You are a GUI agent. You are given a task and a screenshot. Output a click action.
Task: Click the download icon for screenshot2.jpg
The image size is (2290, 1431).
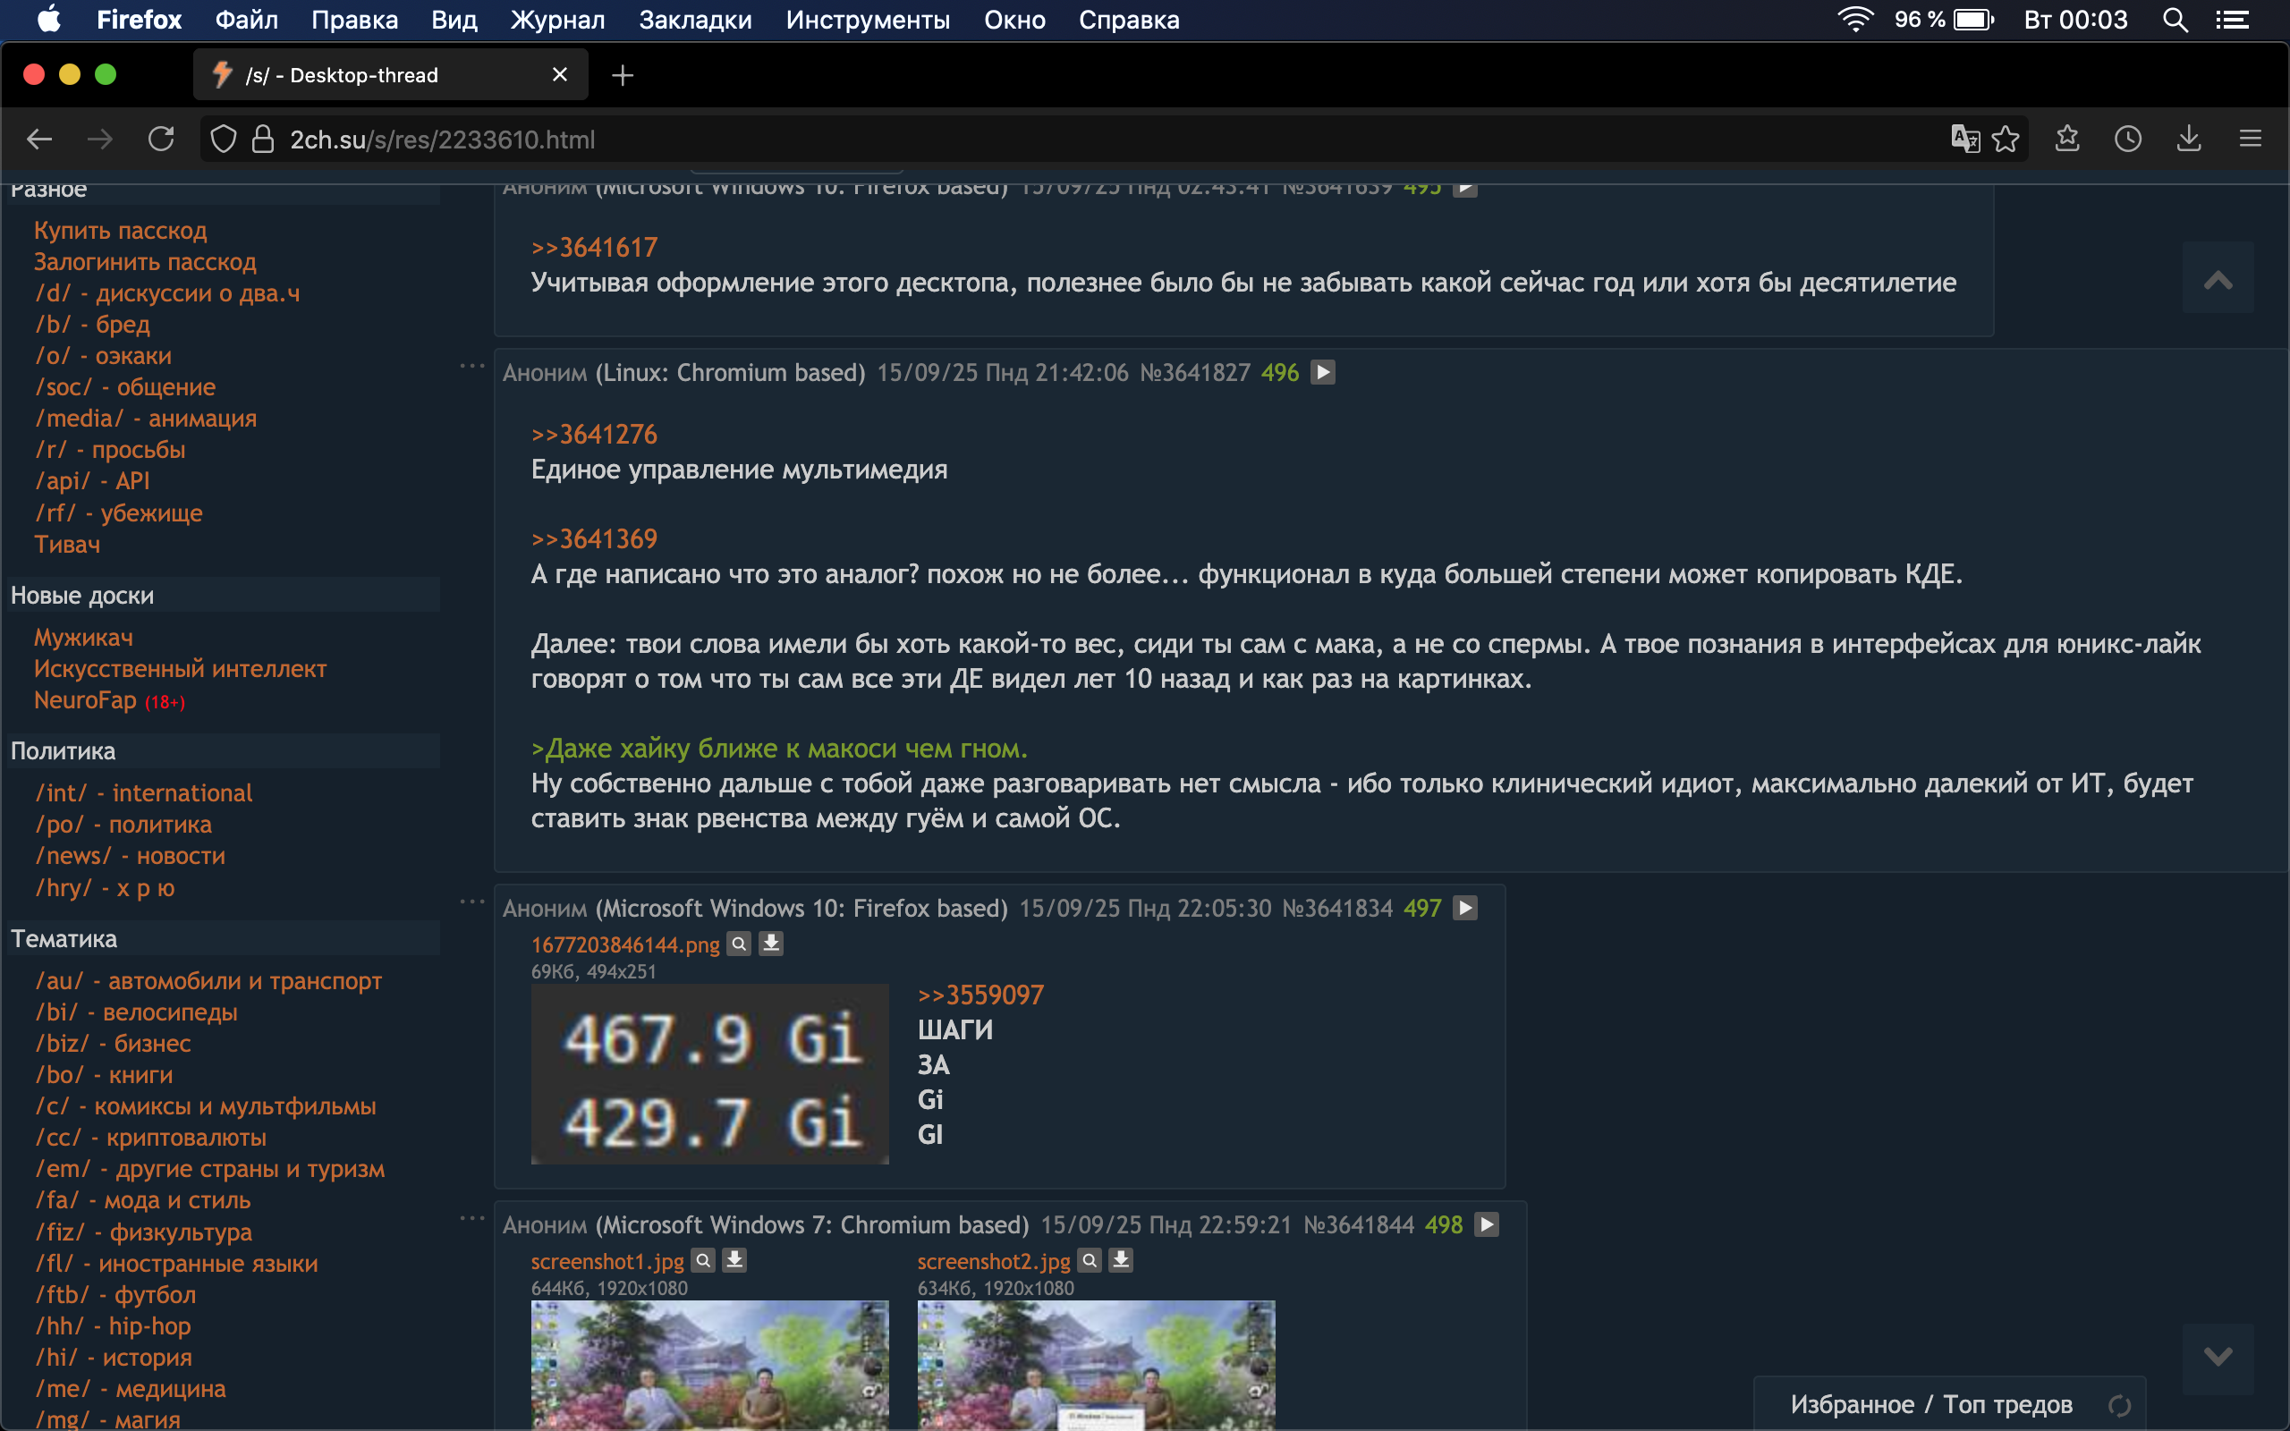click(1122, 1261)
